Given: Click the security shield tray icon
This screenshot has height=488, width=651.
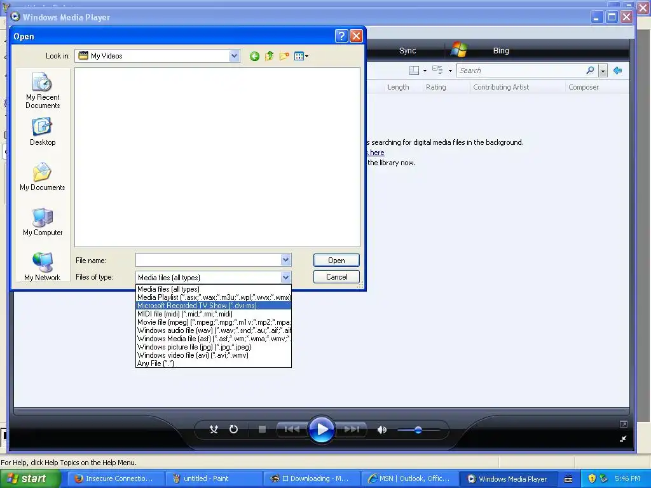Looking at the screenshot, I should (592, 478).
